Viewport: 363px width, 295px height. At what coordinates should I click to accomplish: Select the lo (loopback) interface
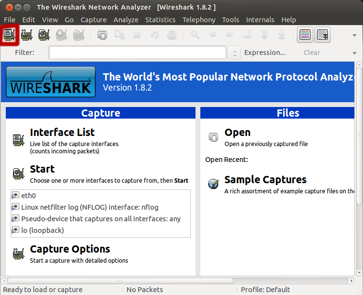pyautogui.click(x=100, y=230)
